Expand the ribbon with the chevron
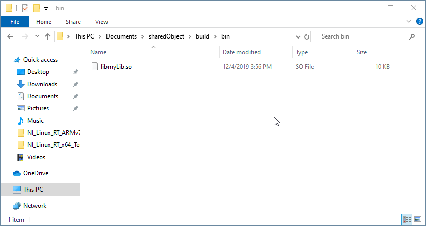This screenshot has width=426, height=226. point(409,22)
